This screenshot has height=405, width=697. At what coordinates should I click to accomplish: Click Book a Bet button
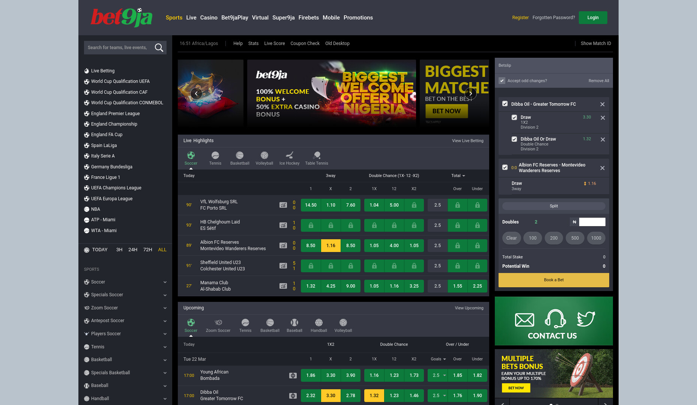(x=554, y=280)
